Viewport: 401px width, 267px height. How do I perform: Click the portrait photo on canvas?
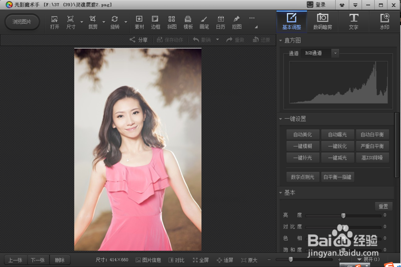138,149
